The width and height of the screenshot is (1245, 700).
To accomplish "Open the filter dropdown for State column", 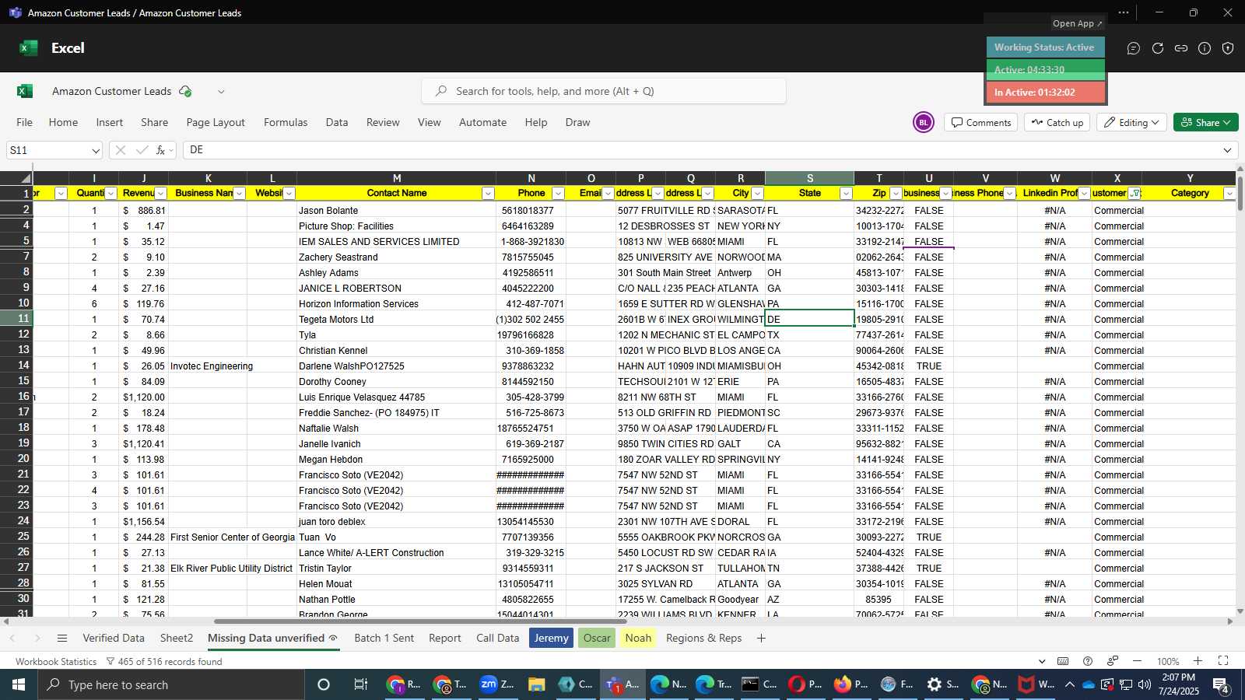I will (x=846, y=194).
